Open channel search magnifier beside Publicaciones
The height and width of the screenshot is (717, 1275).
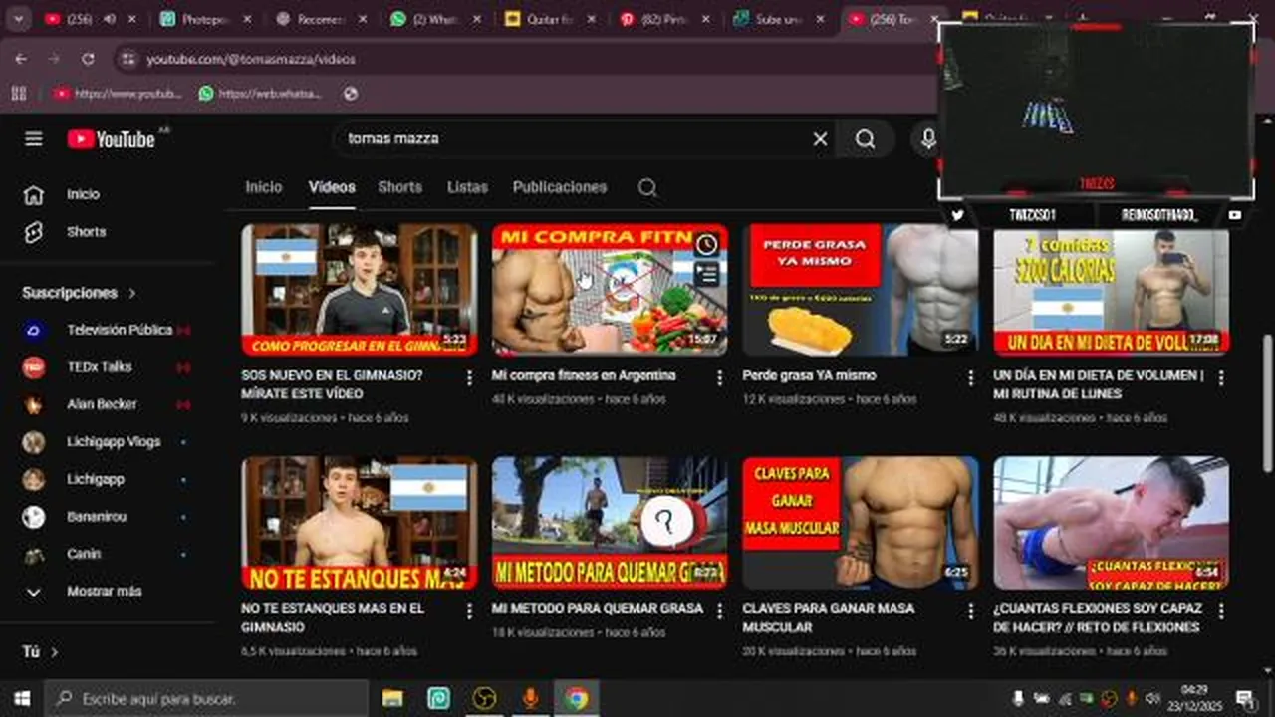pyautogui.click(x=647, y=187)
